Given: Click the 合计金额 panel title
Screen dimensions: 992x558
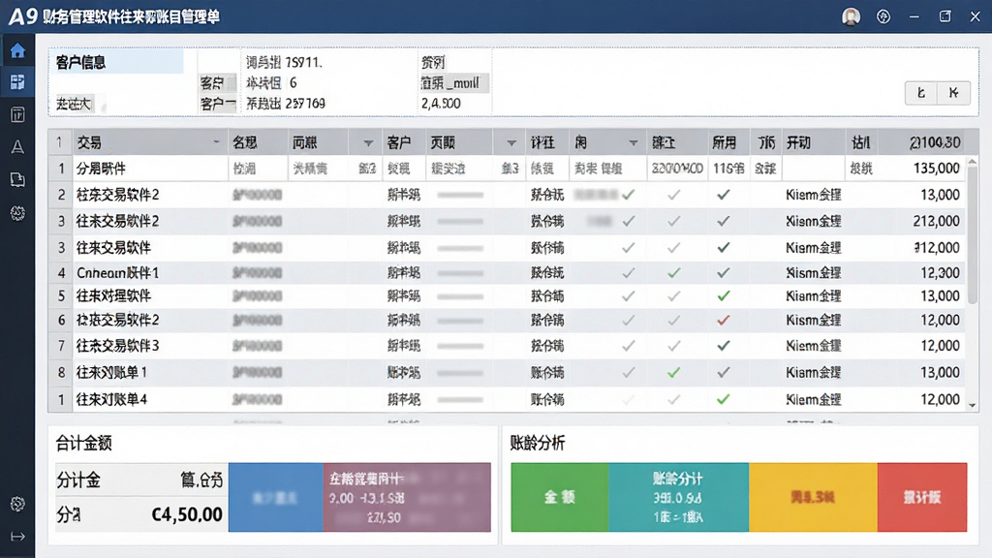Looking at the screenshot, I should [x=83, y=443].
